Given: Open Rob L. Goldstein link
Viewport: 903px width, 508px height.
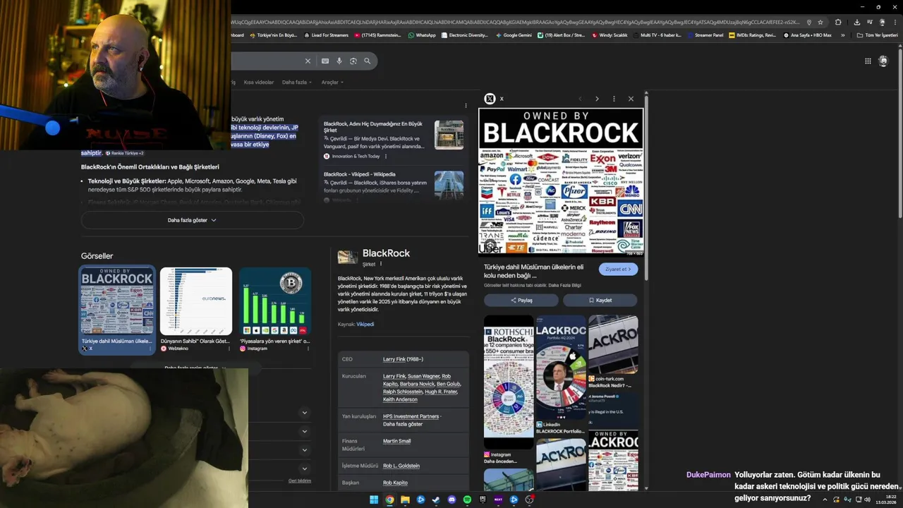Looking at the screenshot, I should pos(401,466).
